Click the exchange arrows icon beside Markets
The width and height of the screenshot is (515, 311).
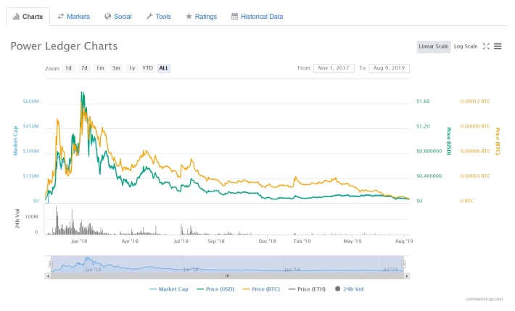[x=60, y=16]
